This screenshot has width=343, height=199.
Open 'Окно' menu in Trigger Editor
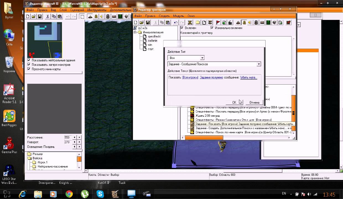tap(191, 16)
